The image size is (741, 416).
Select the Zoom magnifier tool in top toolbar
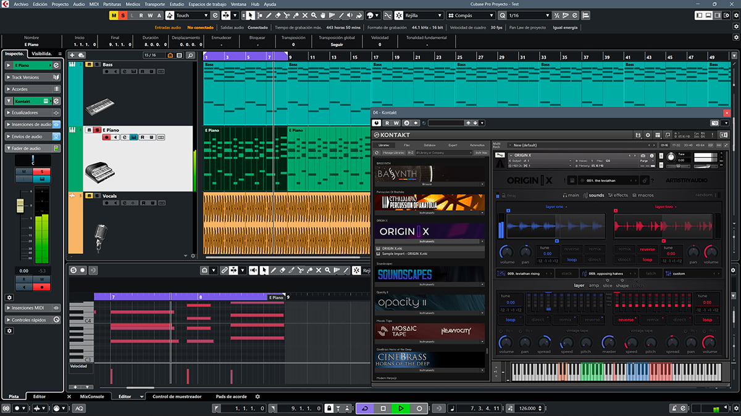tap(314, 15)
